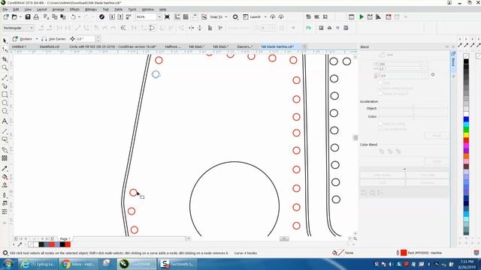Pick the yellow swatch in color palette

click(x=466, y=135)
